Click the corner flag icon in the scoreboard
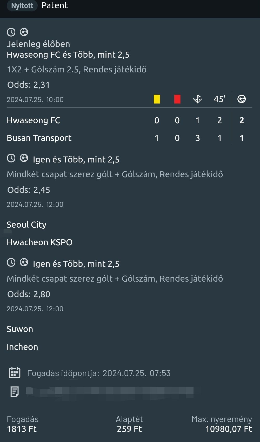Image resolution: width=260 pixels, height=442 pixels. pyautogui.click(x=198, y=99)
